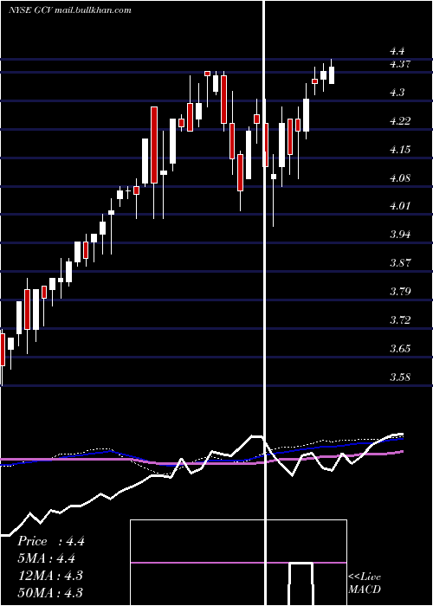The image size is (433, 606).
Task: Click the 3.58 price axis label
Action: pos(400,377)
